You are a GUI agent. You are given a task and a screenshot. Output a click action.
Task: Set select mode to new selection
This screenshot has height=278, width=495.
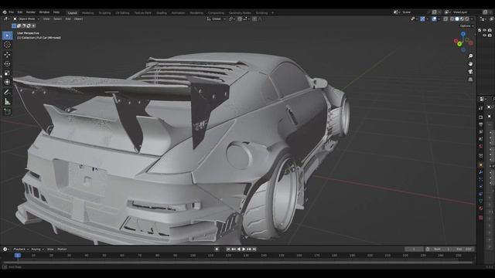point(14,25)
